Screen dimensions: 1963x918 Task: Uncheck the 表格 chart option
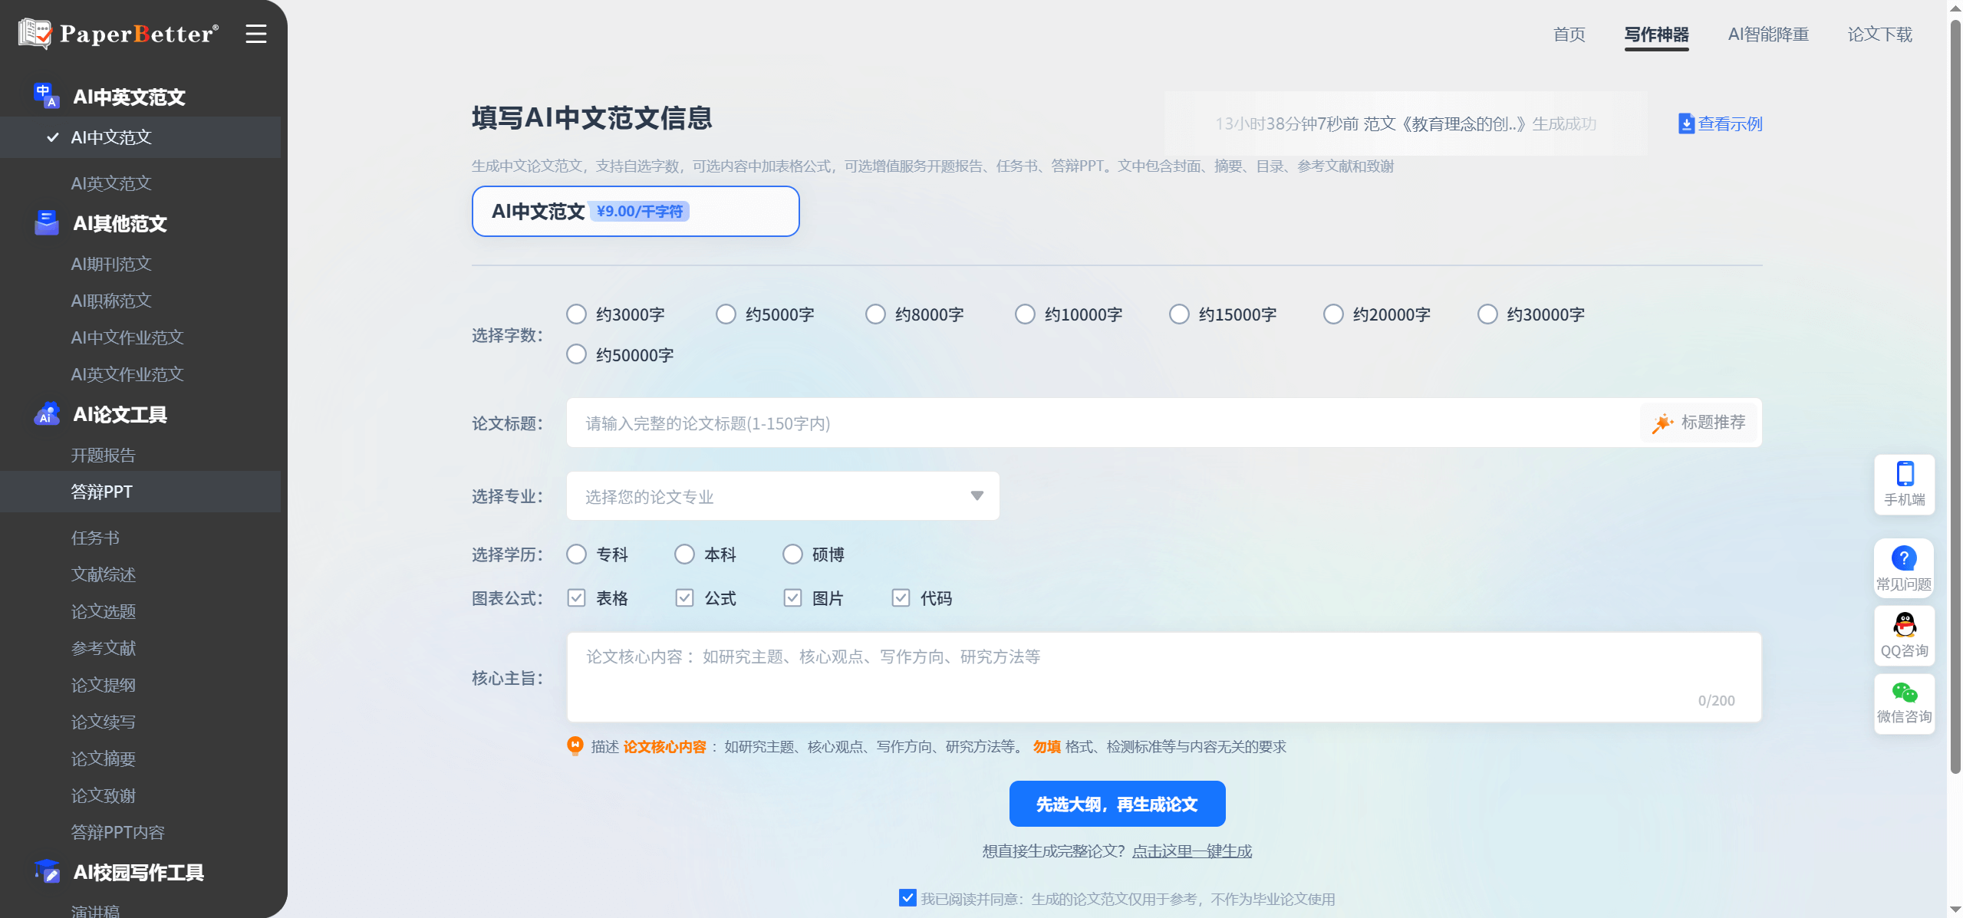pos(576,597)
